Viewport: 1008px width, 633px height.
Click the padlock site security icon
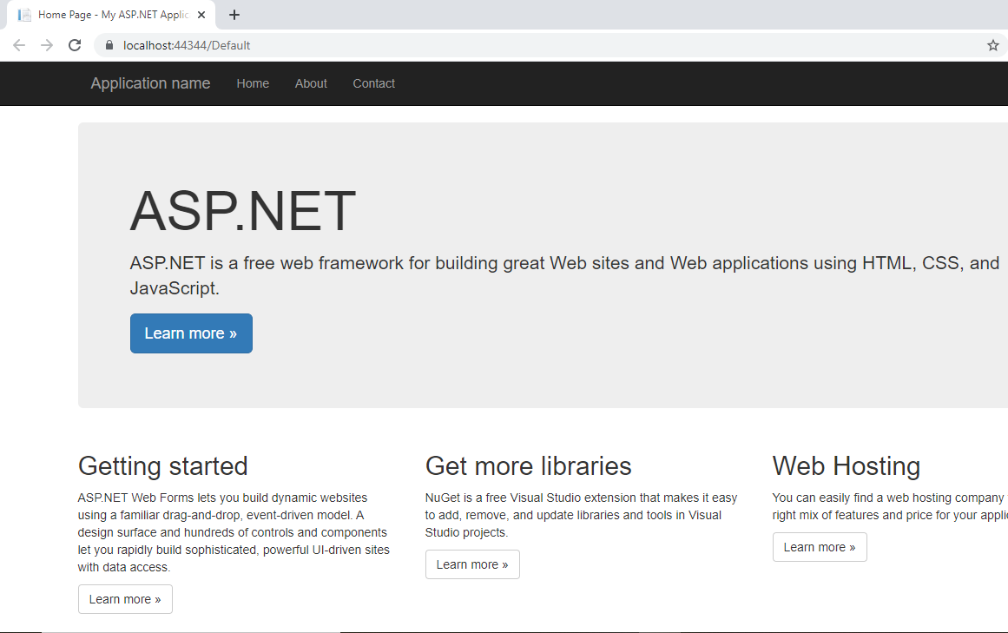coord(109,45)
